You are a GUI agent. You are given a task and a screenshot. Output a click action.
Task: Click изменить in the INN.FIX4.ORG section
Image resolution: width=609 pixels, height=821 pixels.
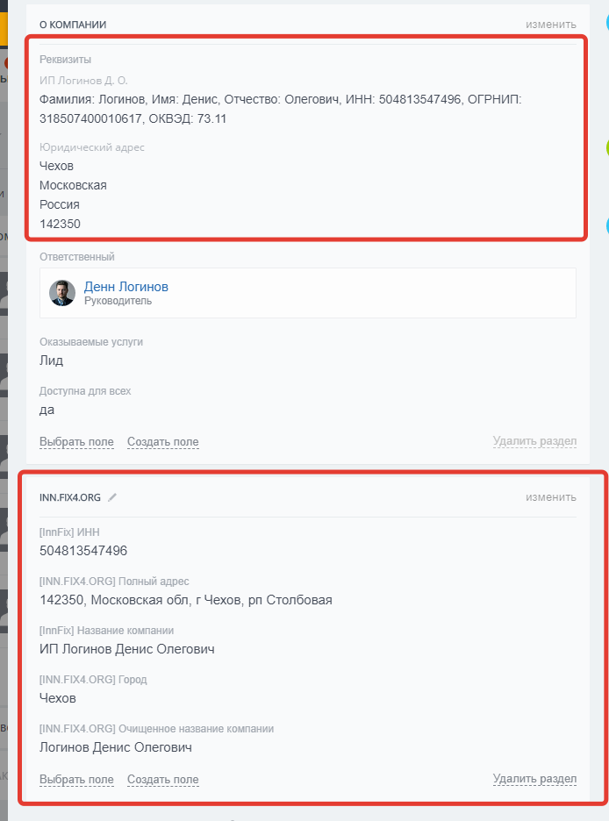(x=551, y=497)
